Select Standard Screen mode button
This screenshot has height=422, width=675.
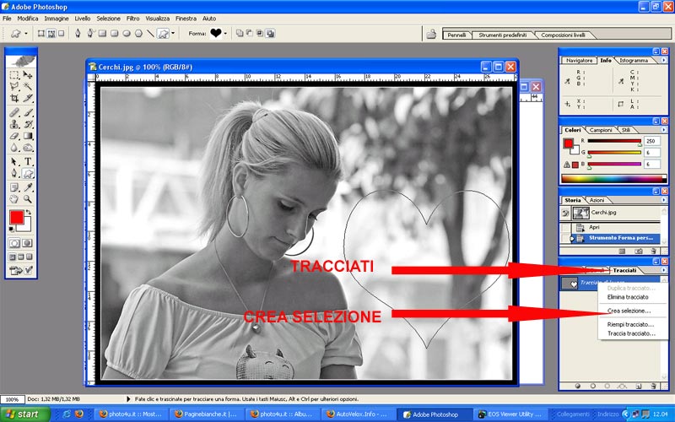pyautogui.click(x=12, y=257)
